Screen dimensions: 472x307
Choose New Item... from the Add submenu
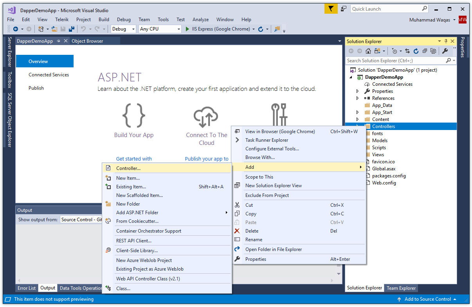[167, 178]
